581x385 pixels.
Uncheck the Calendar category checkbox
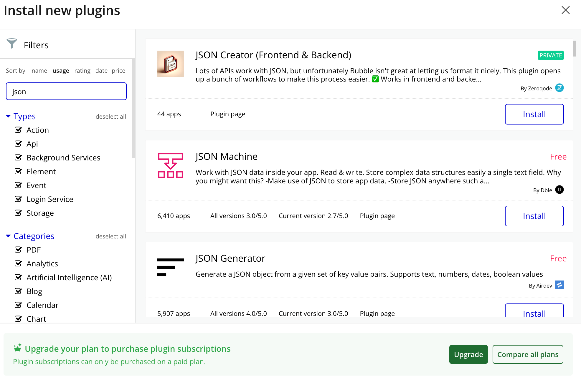click(18, 305)
